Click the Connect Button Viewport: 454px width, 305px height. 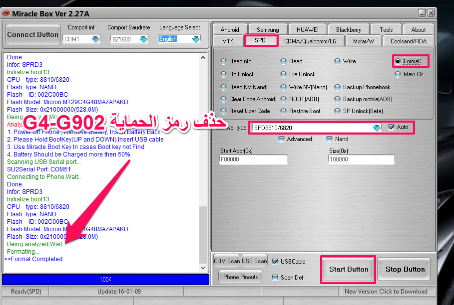pyautogui.click(x=33, y=35)
